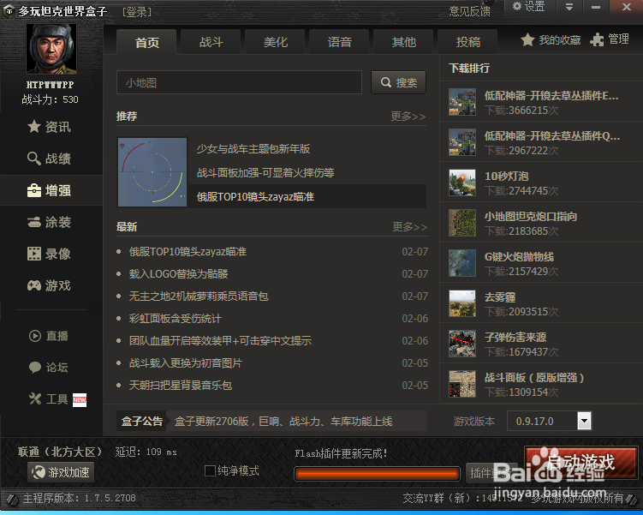Open the title bar dropdown menu arrow
The image size is (643, 515).
point(569,7)
